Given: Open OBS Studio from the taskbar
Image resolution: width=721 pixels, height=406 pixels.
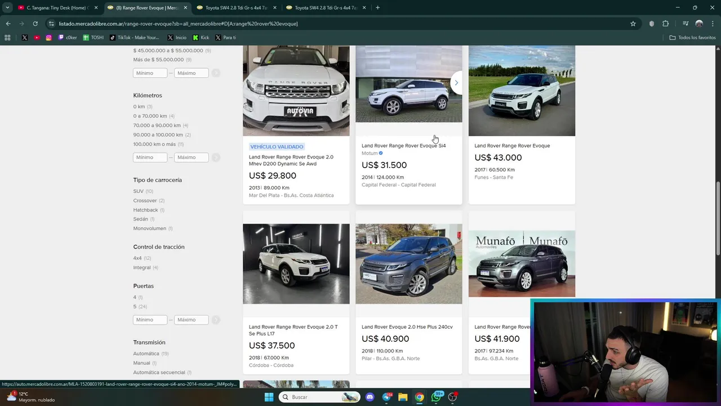Looking at the screenshot, I should click(452, 397).
